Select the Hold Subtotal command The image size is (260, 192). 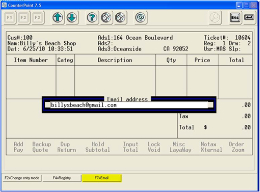coord(98,147)
